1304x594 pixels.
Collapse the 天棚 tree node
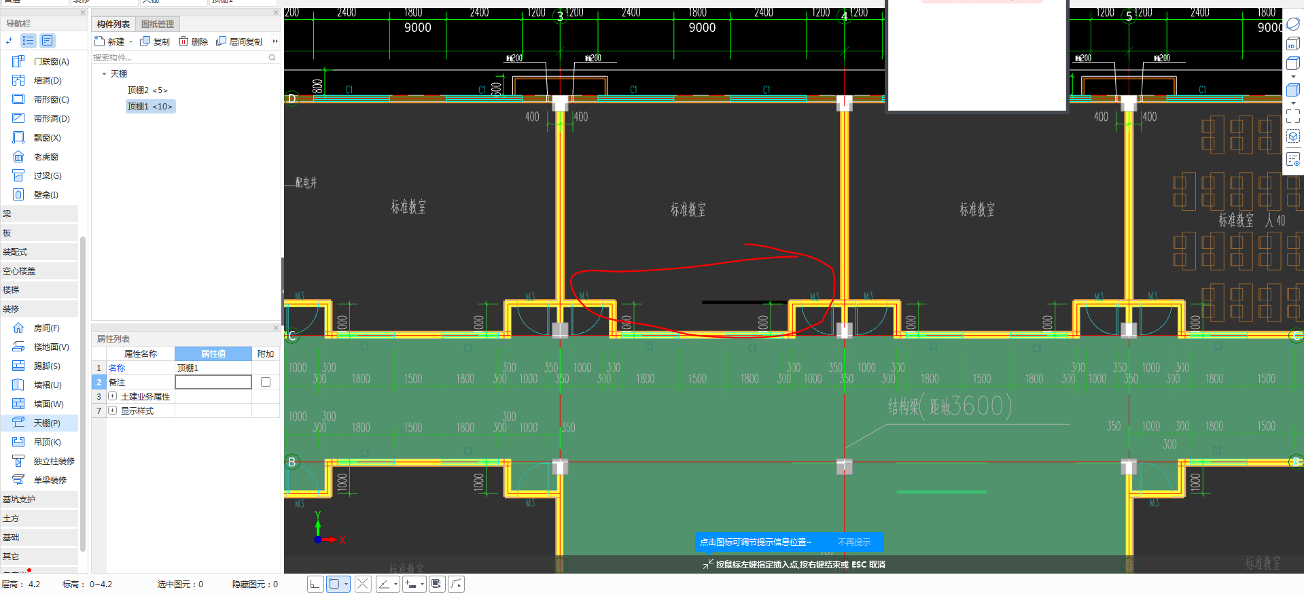[104, 73]
